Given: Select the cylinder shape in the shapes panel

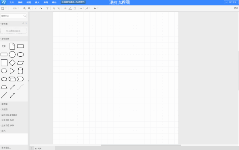Looking at the screenshot, I should 21,71.
